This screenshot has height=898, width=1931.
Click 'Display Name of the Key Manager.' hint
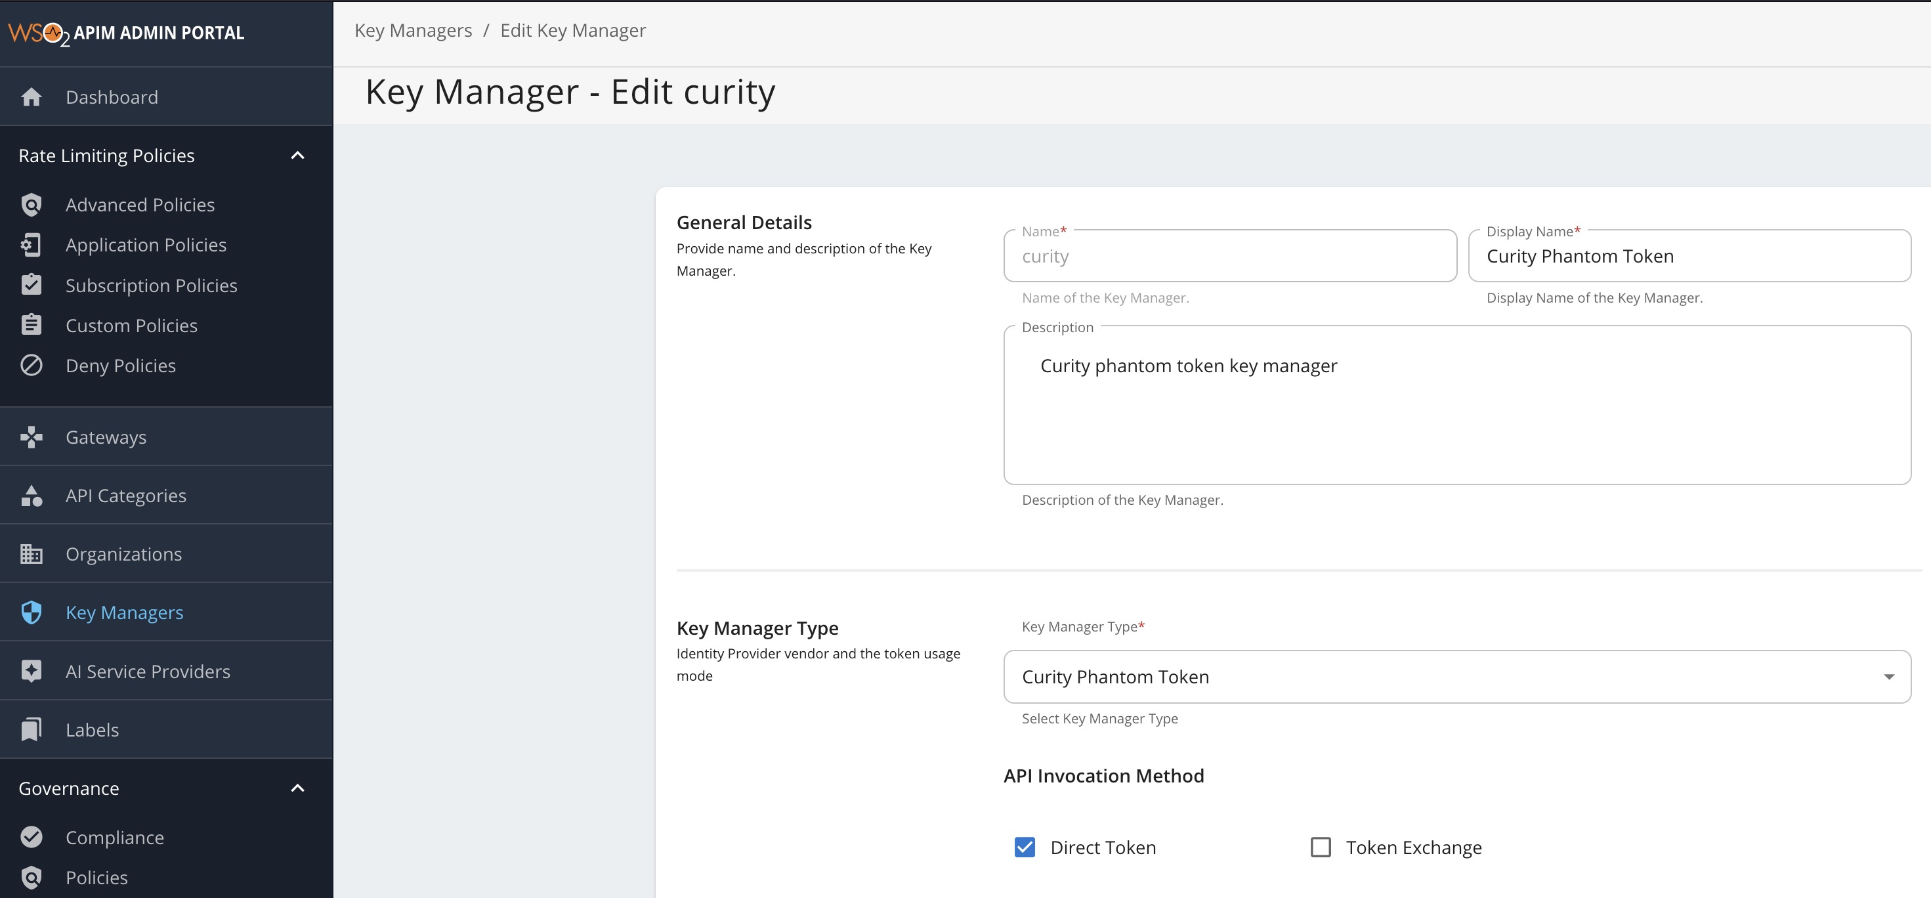point(1594,297)
